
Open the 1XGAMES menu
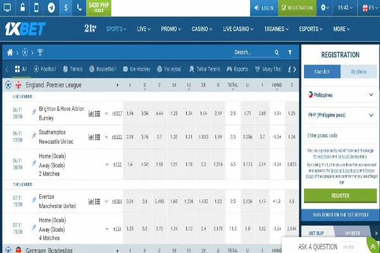pos(276,29)
